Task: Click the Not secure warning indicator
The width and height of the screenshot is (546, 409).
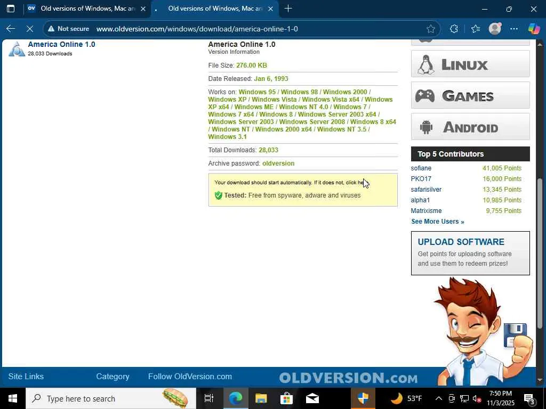Action: pyautogui.click(x=69, y=29)
